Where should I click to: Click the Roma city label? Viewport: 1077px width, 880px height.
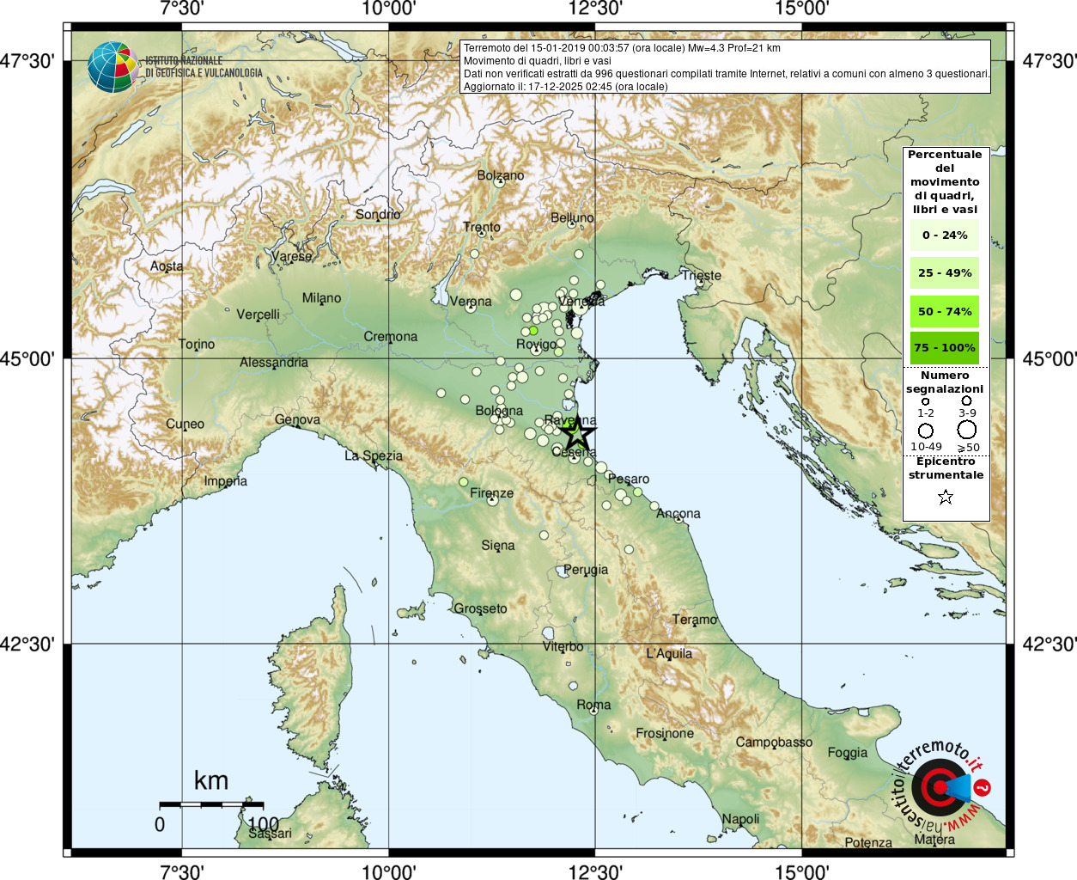[x=593, y=704]
